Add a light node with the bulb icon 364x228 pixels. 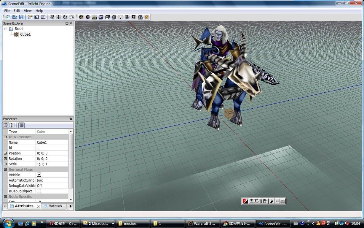pos(120,17)
